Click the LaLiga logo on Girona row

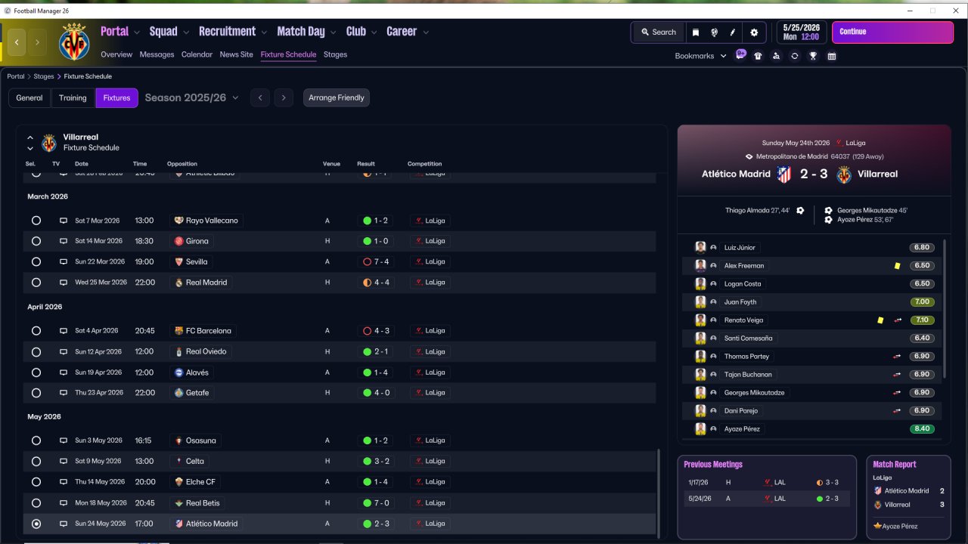(x=418, y=241)
